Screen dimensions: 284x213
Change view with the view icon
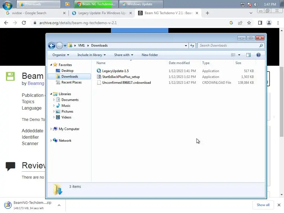click(x=233, y=55)
